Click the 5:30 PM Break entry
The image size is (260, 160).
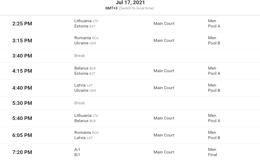[x=80, y=103]
